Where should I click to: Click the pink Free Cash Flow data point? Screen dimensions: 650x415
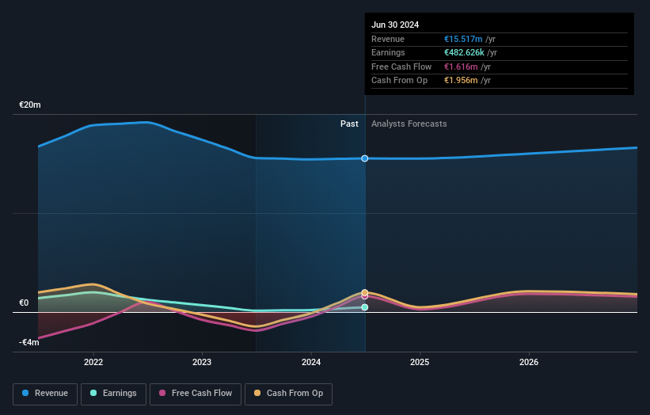click(x=365, y=296)
